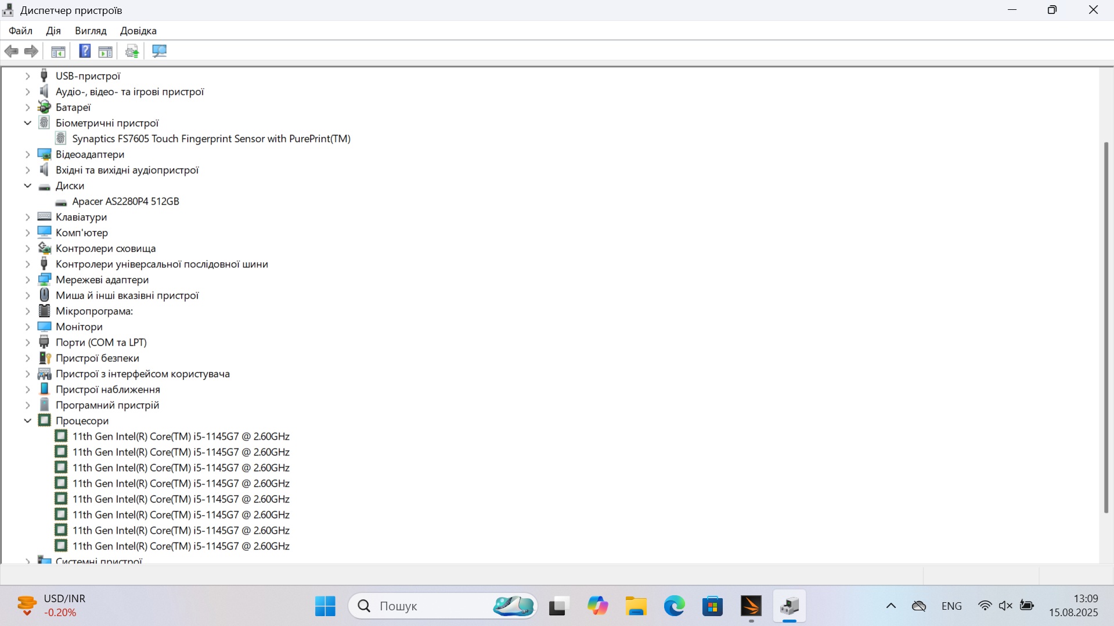
Task: Click the Show/Hide console tree toolbar icon
Action: (x=58, y=51)
